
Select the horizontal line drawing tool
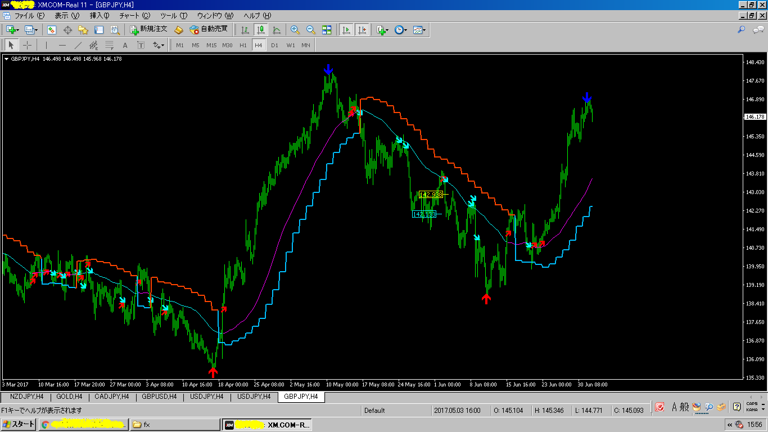[x=62, y=45]
